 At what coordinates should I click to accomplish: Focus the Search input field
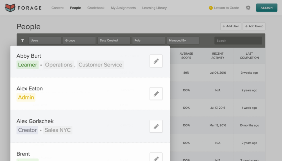238,41
